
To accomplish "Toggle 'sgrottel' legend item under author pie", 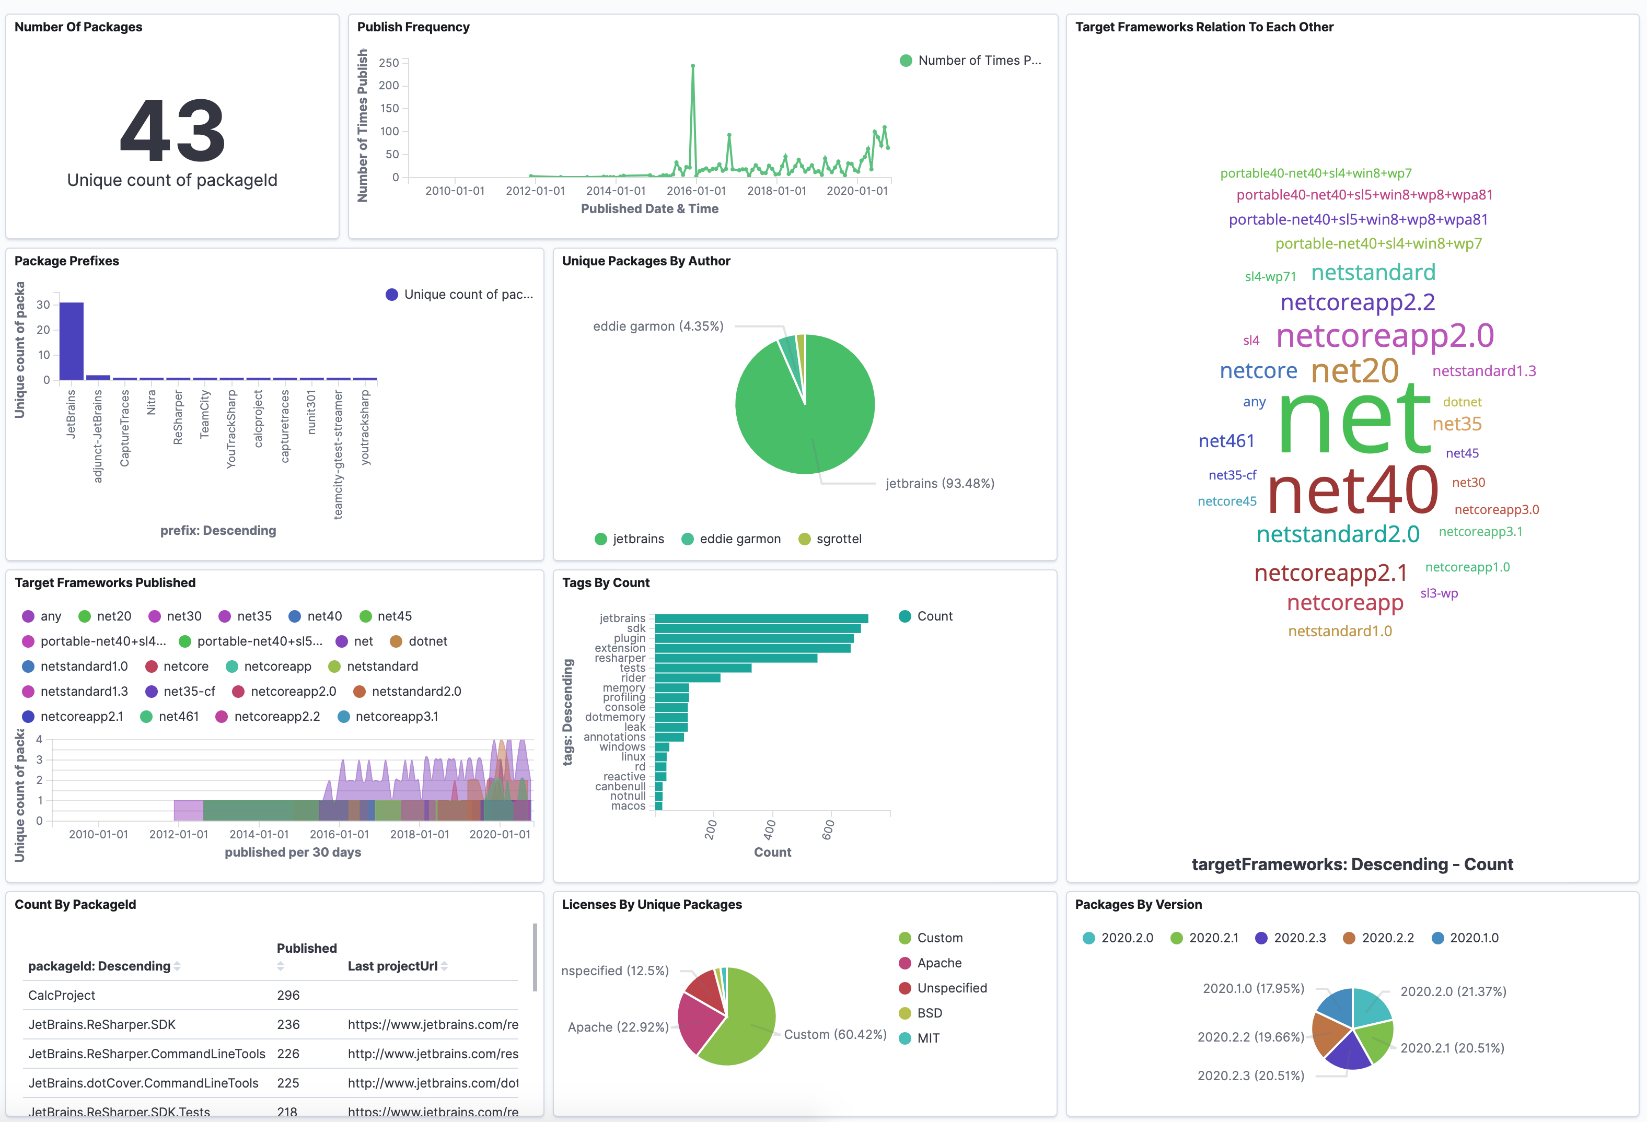I will [x=830, y=539].
